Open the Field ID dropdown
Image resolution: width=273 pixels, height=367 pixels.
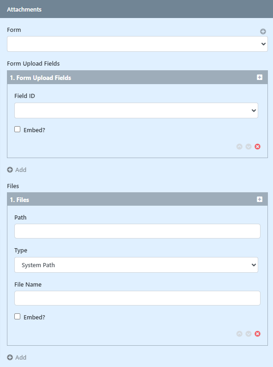click(136, 110)
